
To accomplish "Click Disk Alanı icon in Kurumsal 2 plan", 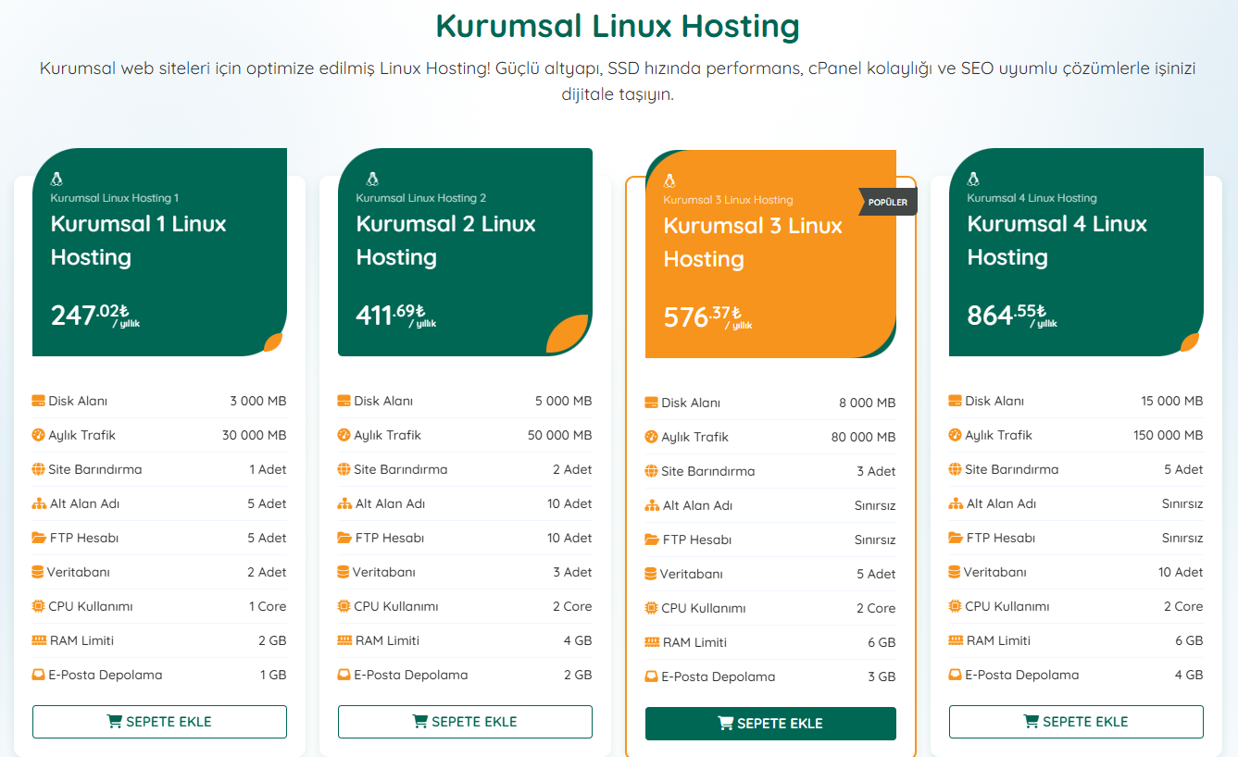I will 344,401.
